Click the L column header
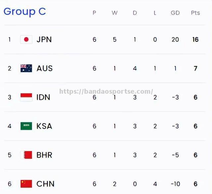The image size is (212, 194). coord(155,13)
